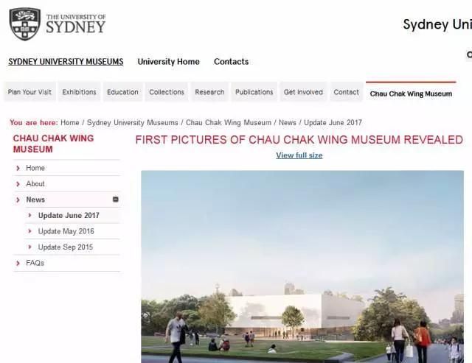
Task: Click the museum rendering image
Action: coord(302,267)
